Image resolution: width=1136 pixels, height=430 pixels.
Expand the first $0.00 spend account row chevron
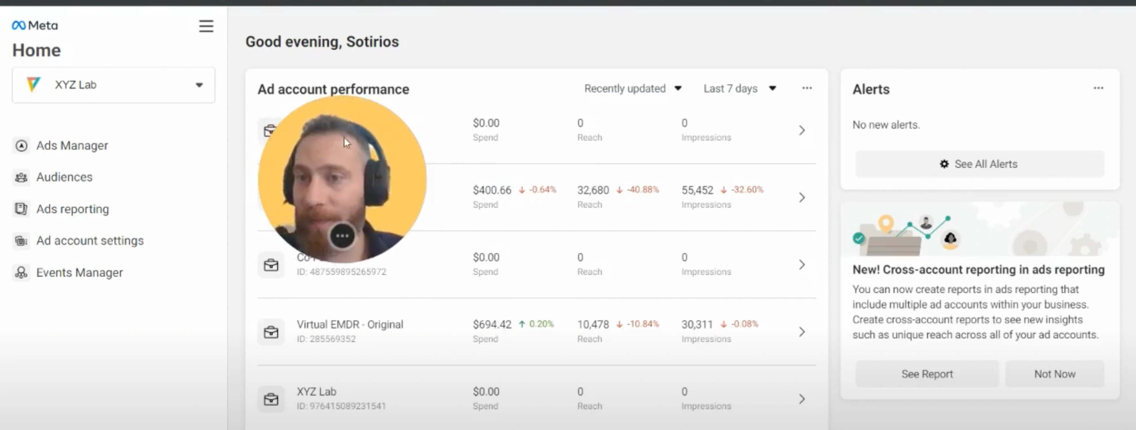coord(802,130)
